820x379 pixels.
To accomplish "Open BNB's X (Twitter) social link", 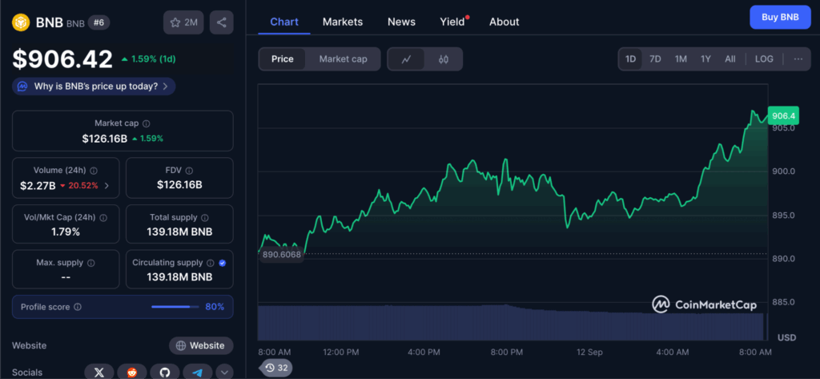I will pos(99,372).
